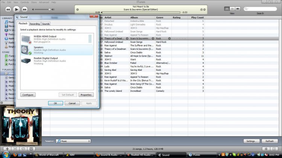Viewport: 282px width, 158px height.
Task: Click the Properties button
Action: pos(86,95)
